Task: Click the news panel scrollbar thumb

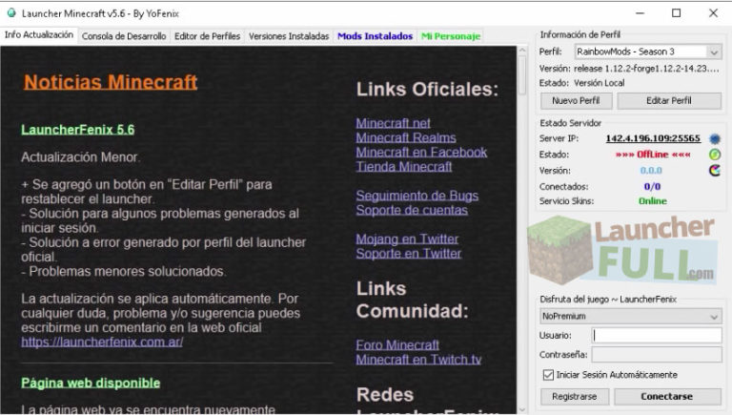Action: (522, 74)
